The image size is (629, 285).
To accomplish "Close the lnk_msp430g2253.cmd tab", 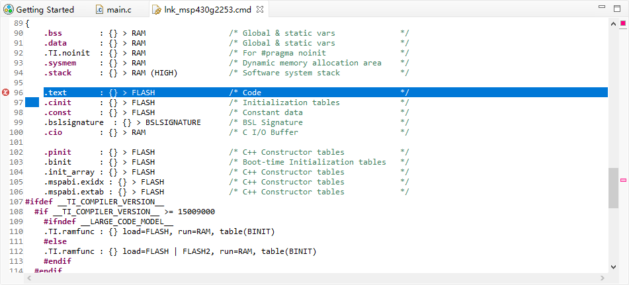I will tap(259, 10).
